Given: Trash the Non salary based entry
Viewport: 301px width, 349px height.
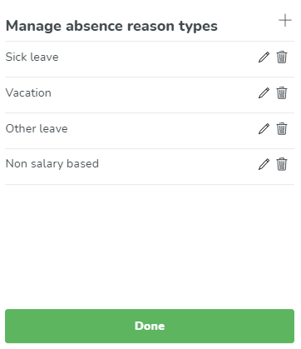Looking at the screenshot, I should coord(282,164).
